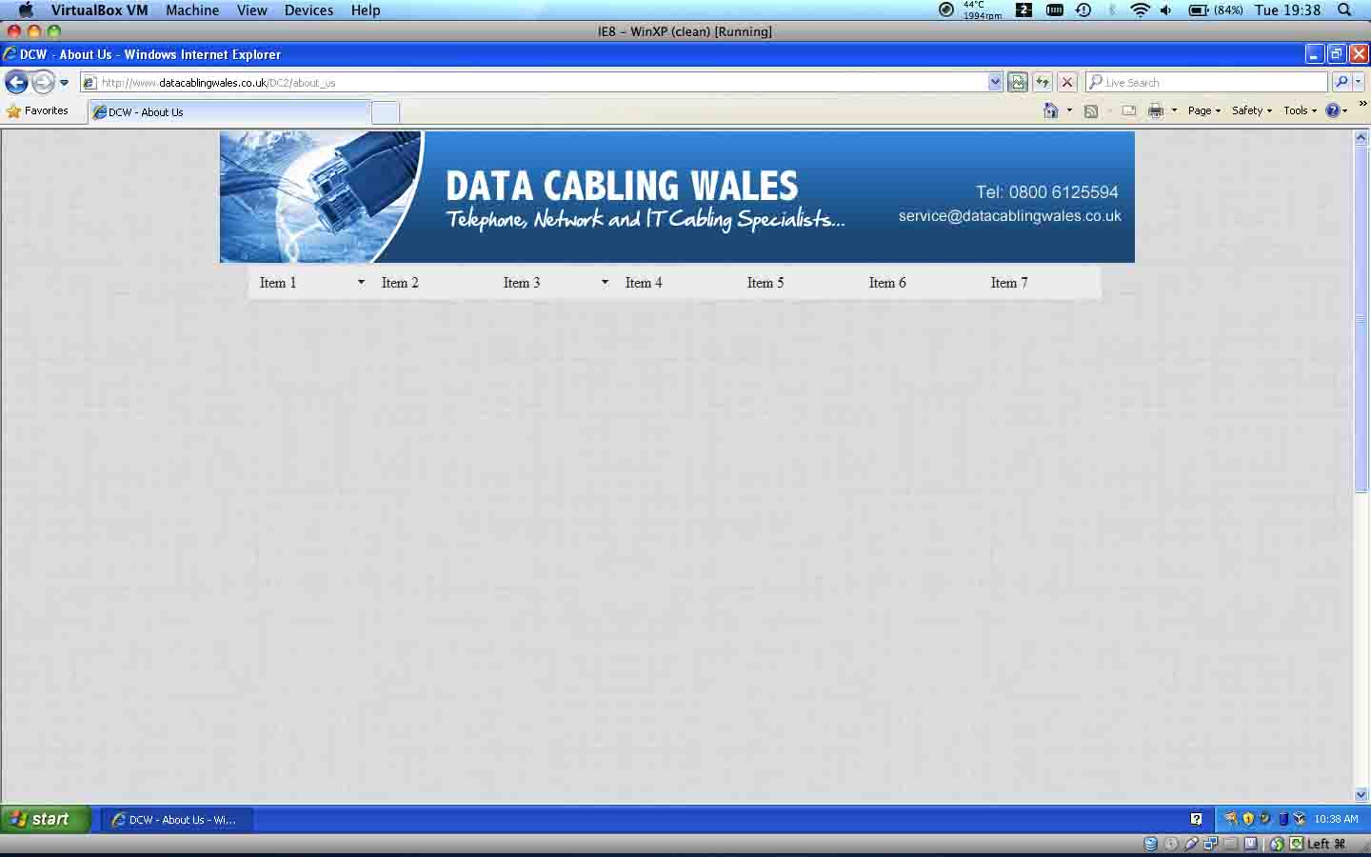
Task: Click the Item 5 navigation link
Action: 765,283
